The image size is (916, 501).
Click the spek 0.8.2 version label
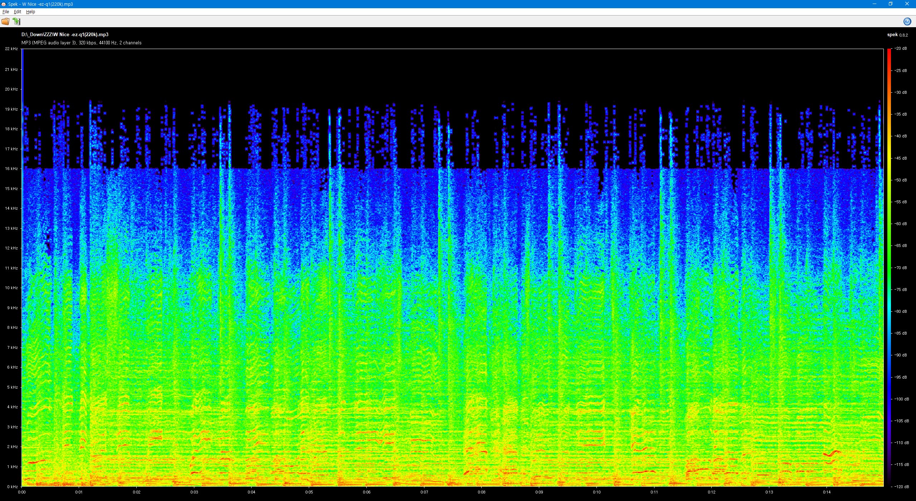tap(897, 35)
